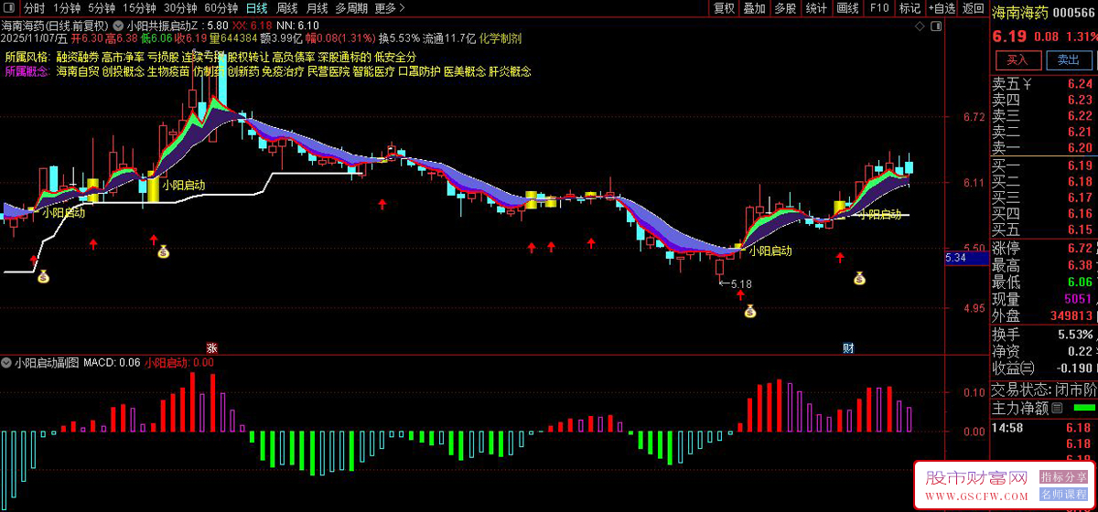Click the 指标分享 button in banner
The width and height of the screenshot is (1098, 512).
(x=1063, y=477)
